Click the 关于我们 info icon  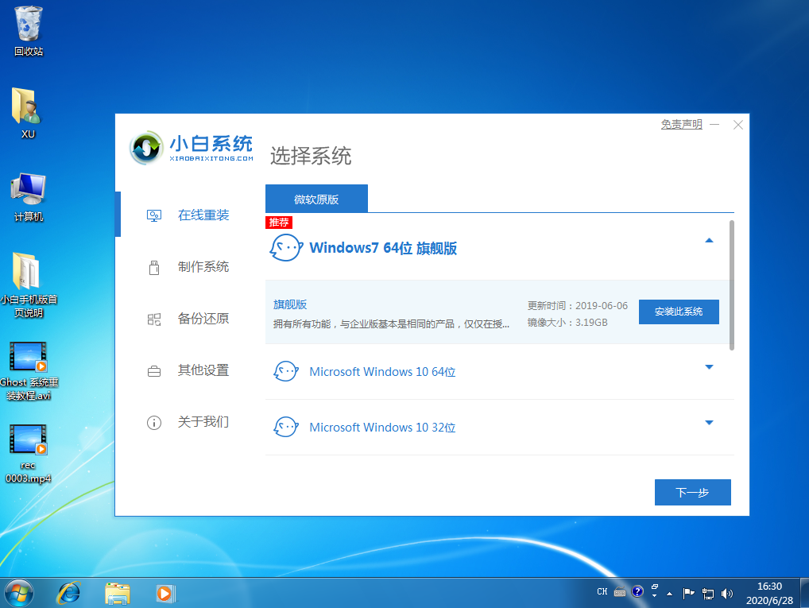(154, 422)
